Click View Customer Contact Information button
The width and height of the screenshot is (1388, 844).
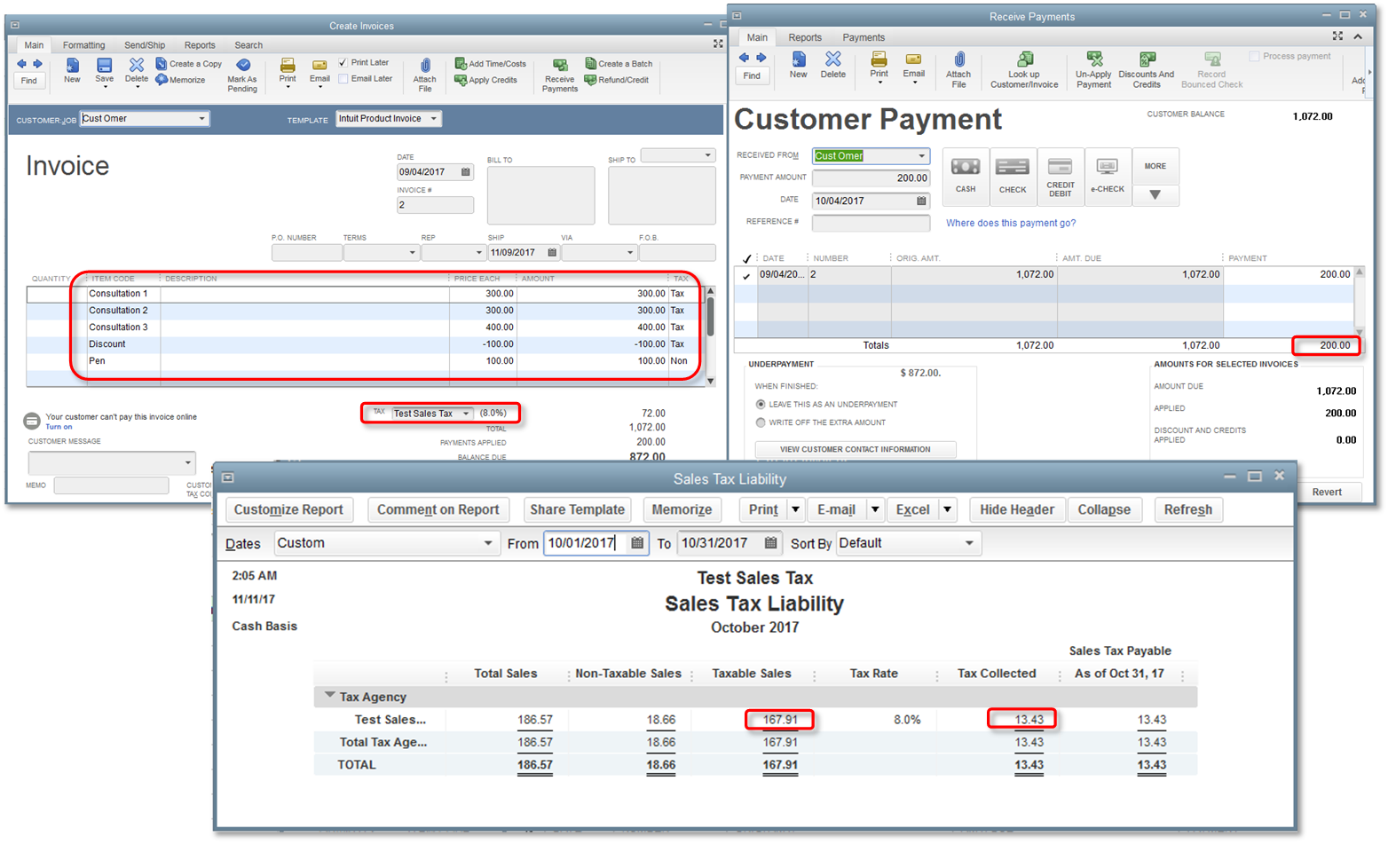click(x=856, y=449)
